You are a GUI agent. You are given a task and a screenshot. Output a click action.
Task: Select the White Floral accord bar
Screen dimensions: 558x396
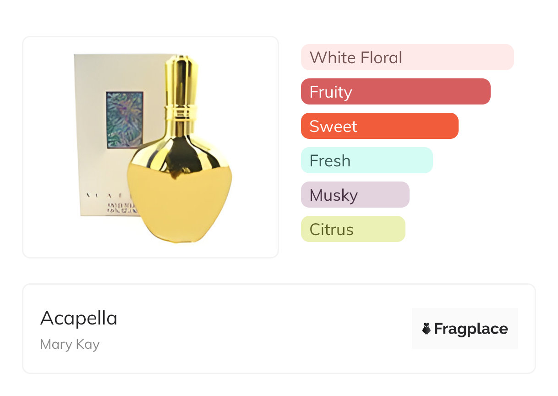(x=407, y=57)
